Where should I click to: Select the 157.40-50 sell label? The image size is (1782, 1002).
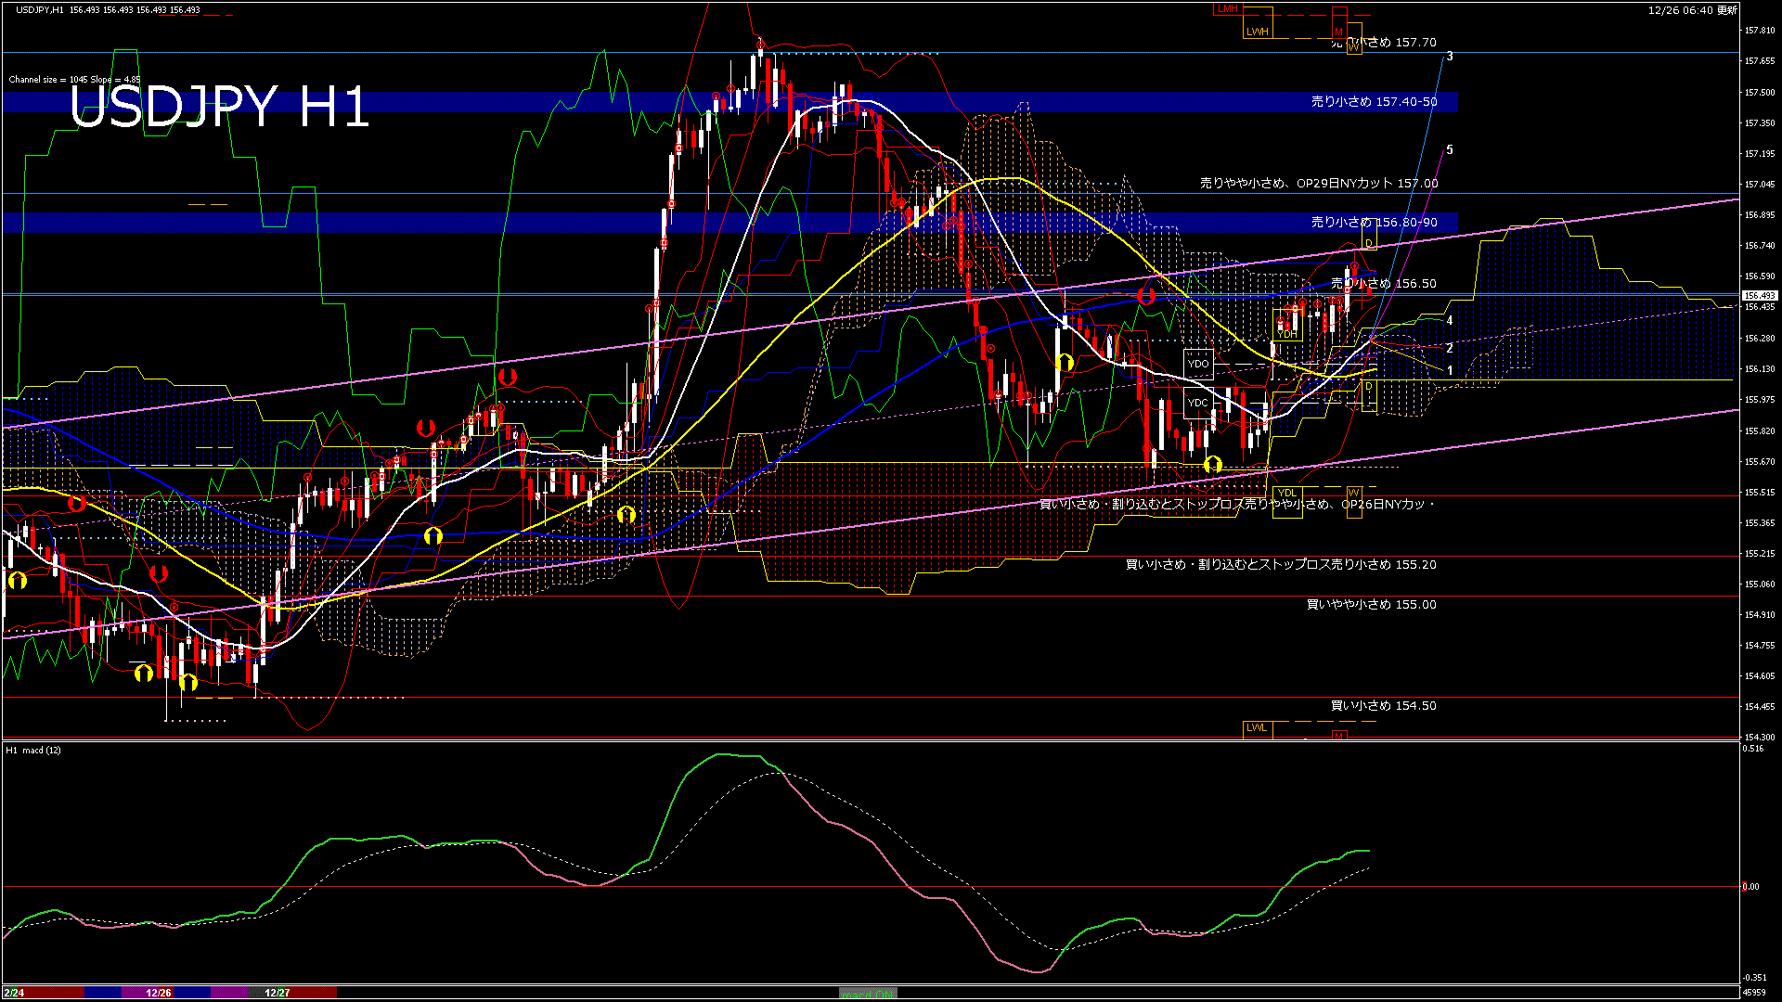(x=1374, y=102)
